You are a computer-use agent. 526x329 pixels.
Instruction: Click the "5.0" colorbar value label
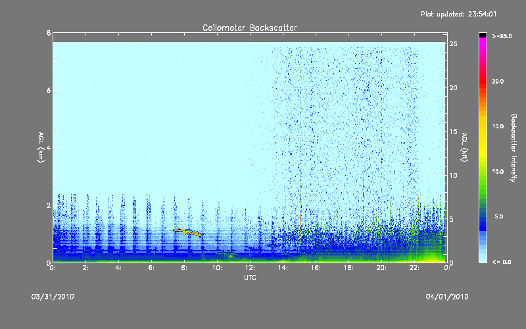pos(499,216)
